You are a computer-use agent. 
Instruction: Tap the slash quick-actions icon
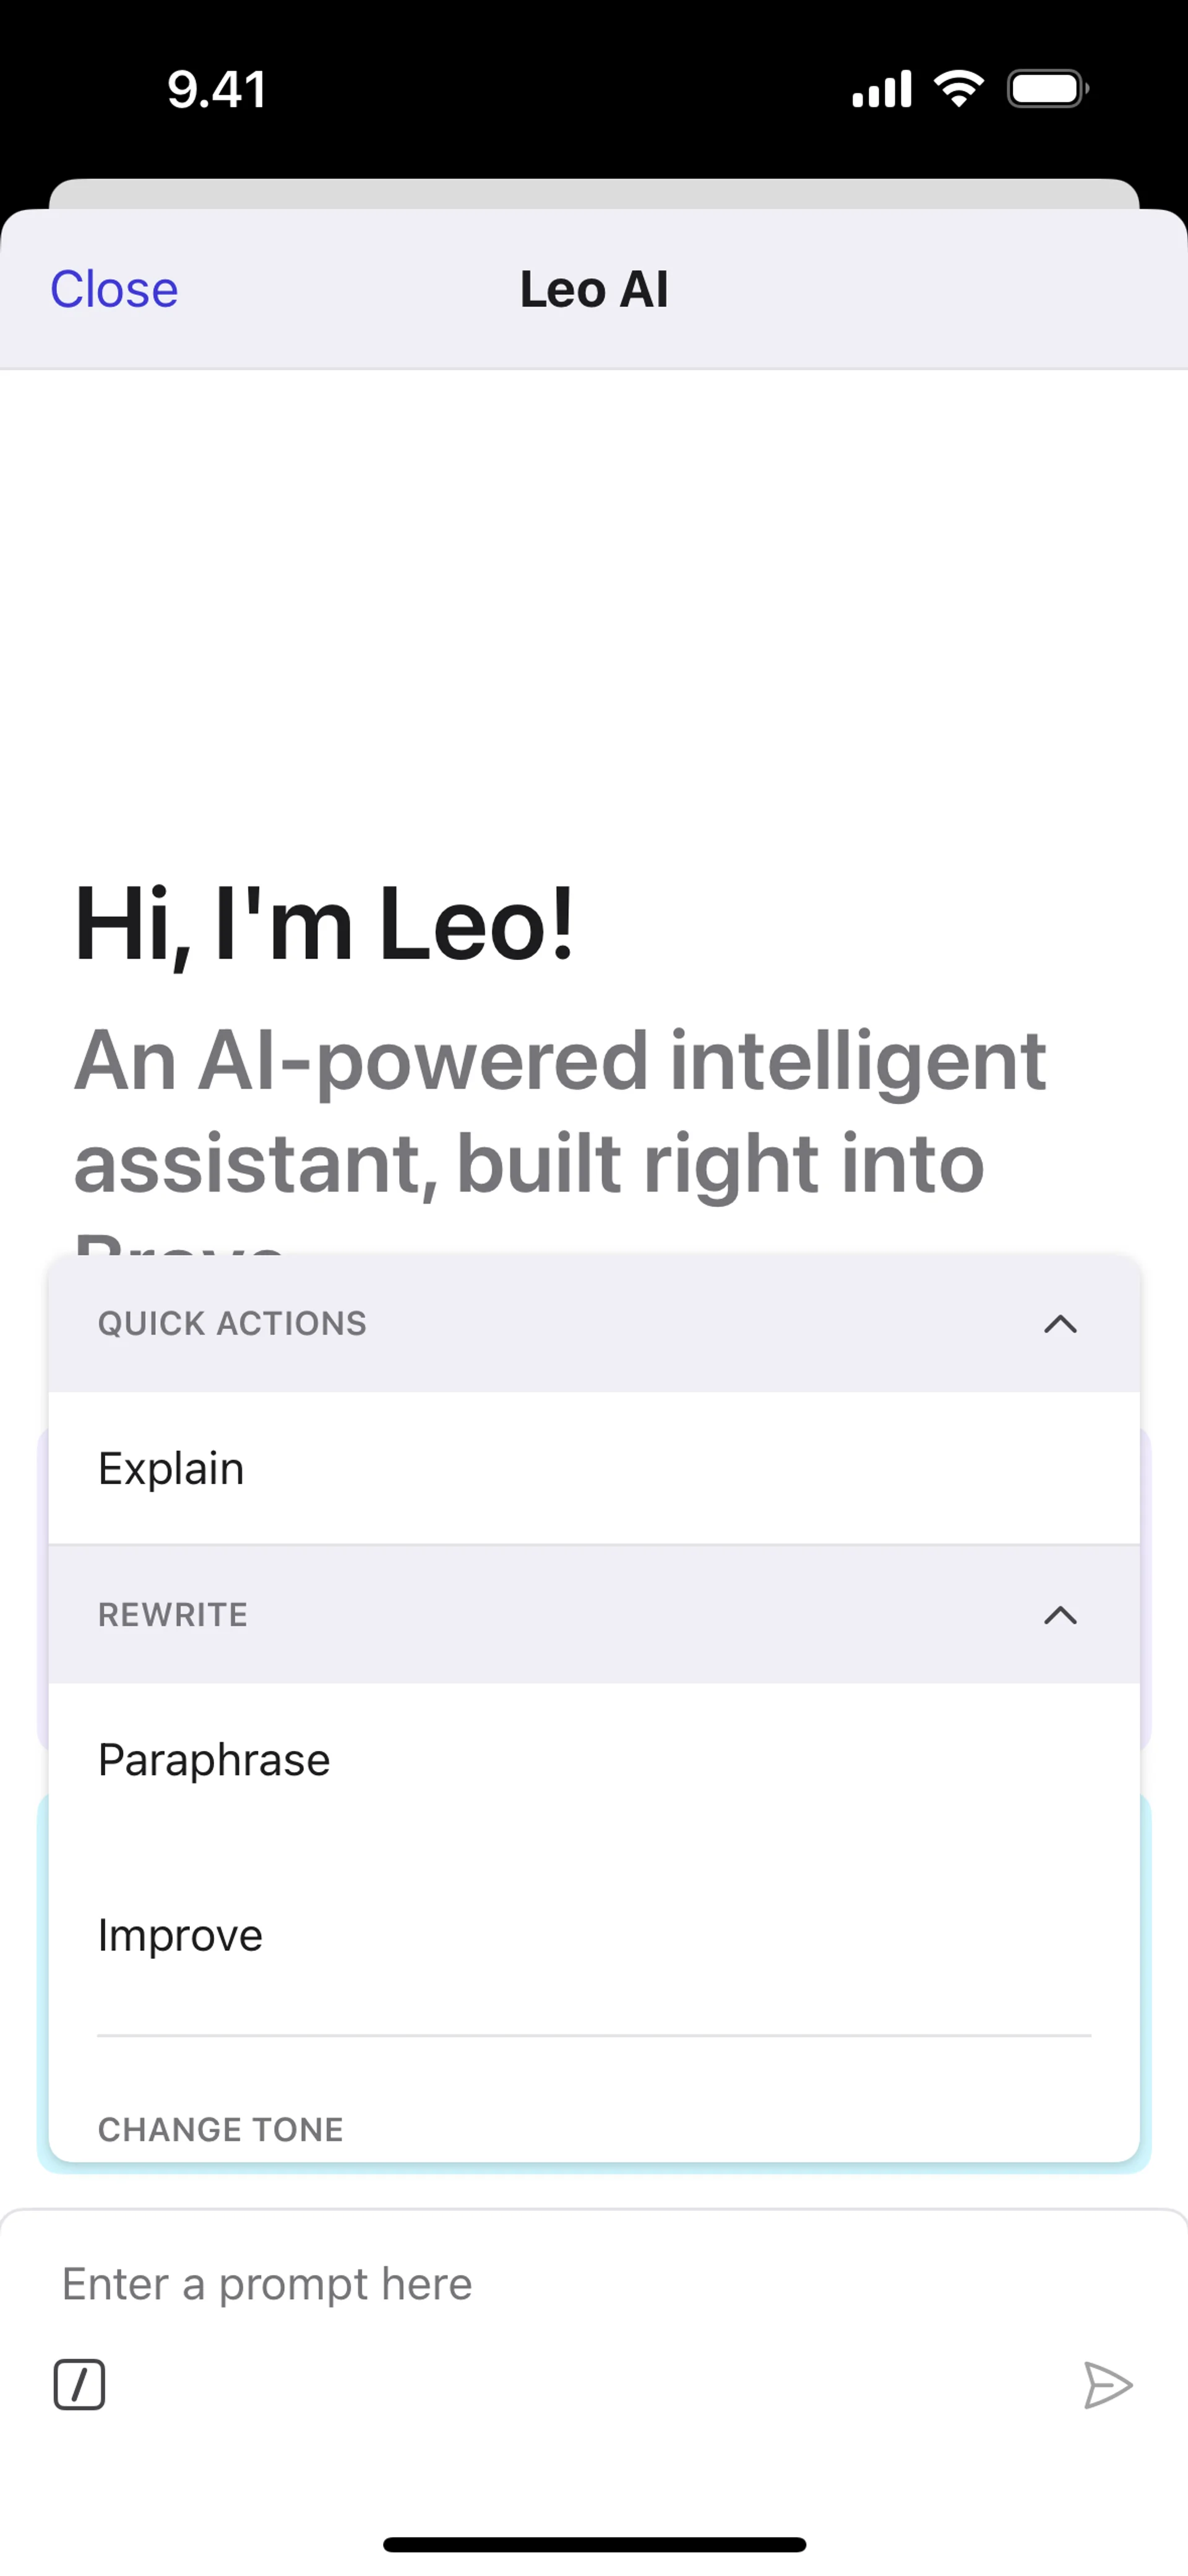tap(79, 2385)
